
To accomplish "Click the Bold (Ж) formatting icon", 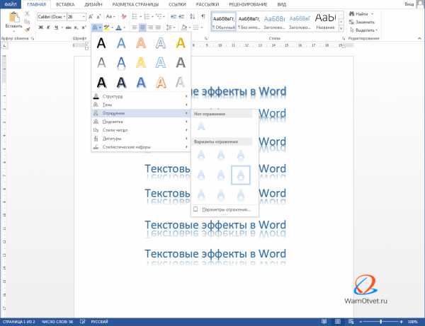I will (x=41, y=28).
